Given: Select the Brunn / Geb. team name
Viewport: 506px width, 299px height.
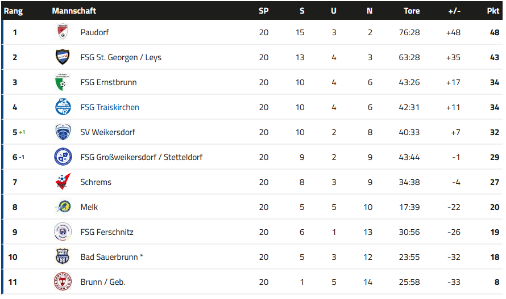Looking at the screenshot, I should [x=102, y=282].
